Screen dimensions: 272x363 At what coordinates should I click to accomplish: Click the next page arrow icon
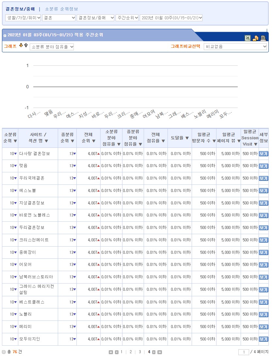coord(154,352)
